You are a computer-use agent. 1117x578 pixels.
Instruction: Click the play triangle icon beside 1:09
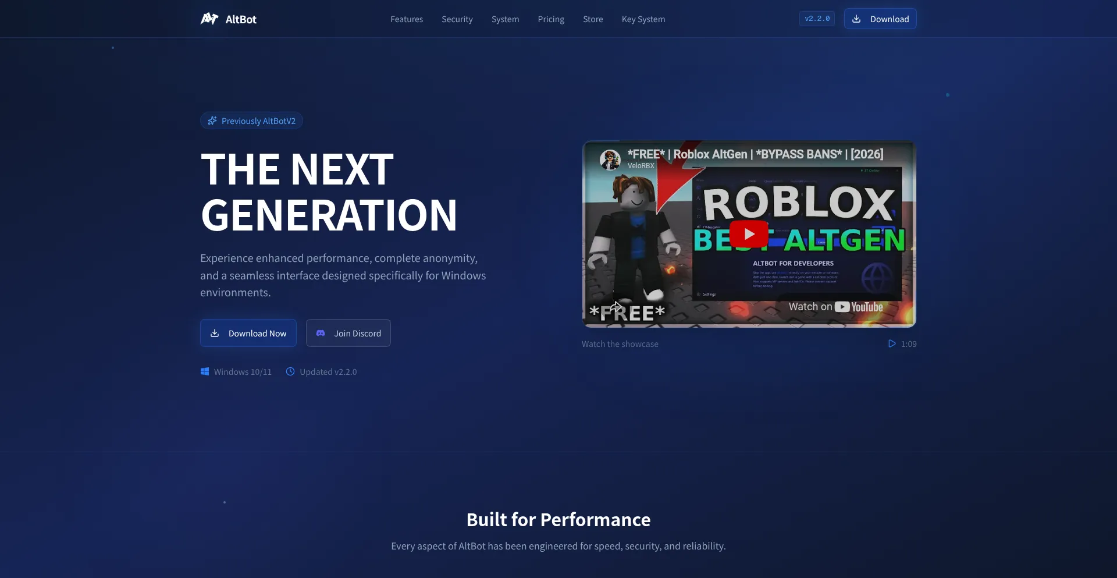click(x=892, y=343)
